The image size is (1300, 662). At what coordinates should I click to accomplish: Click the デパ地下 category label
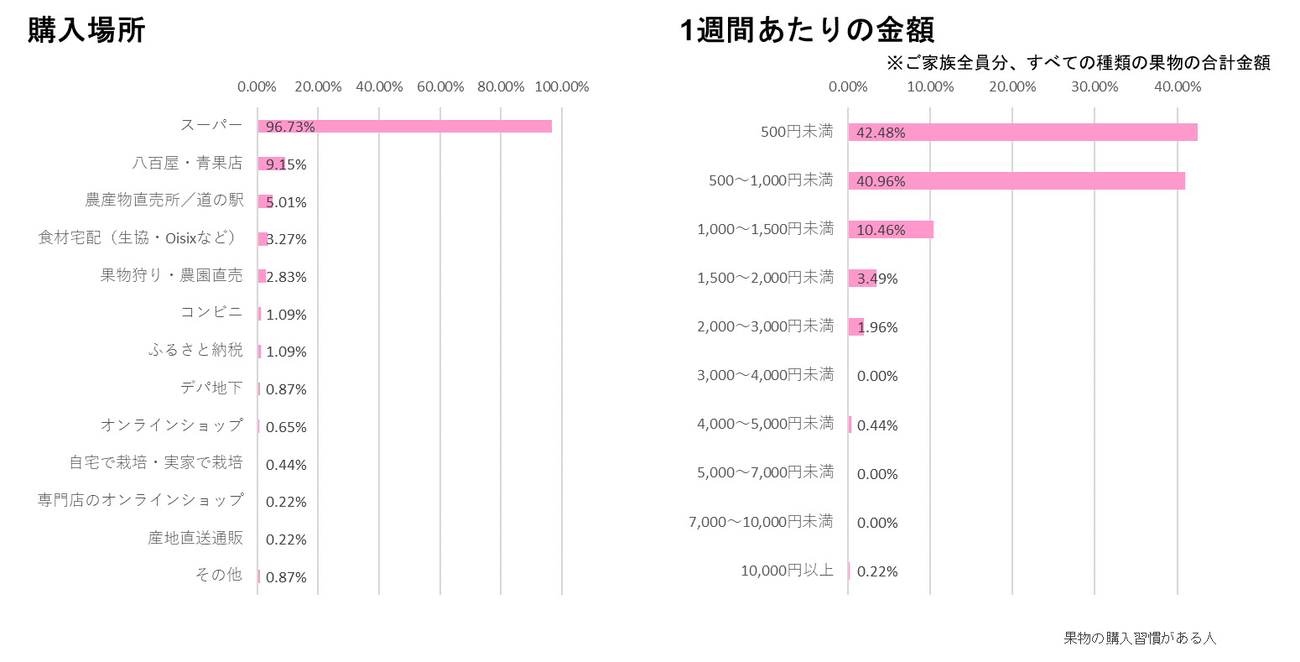[211, 388]
